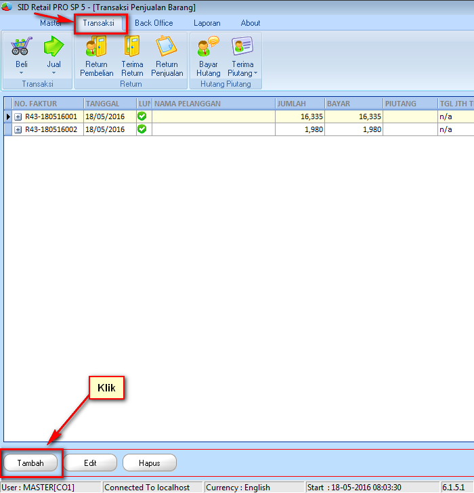Expand the Jual dropdown arrow
The height and width of the screenshot is (493, 474).
53,73
